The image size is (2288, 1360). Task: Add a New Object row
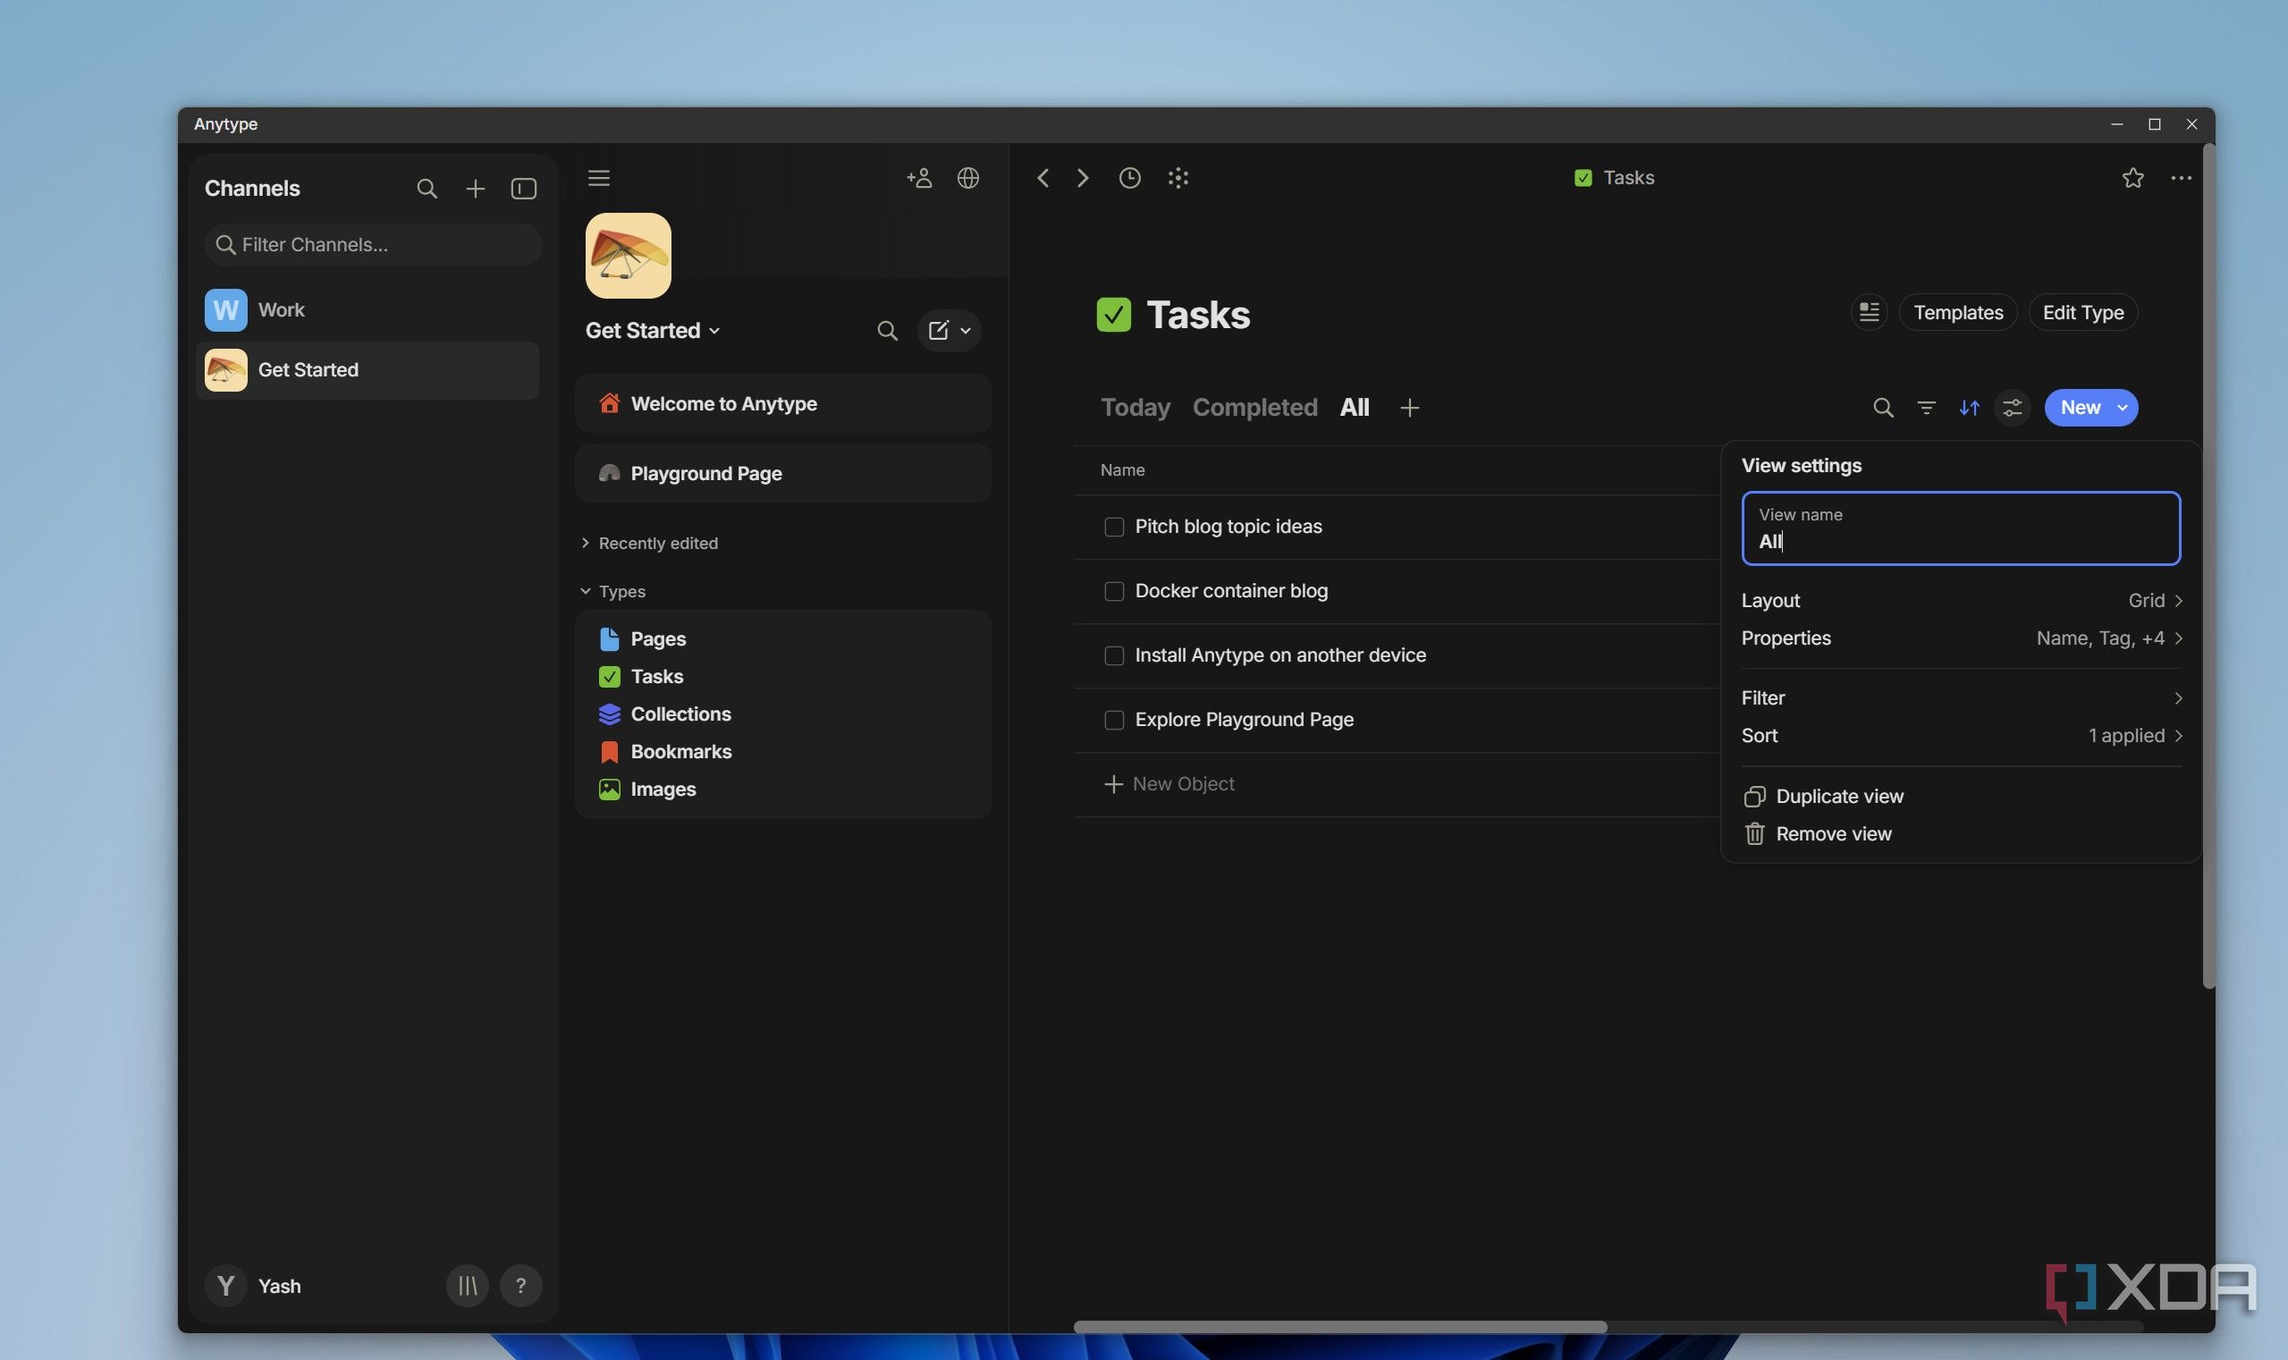pyautogui.click(x=1169, y=784)
